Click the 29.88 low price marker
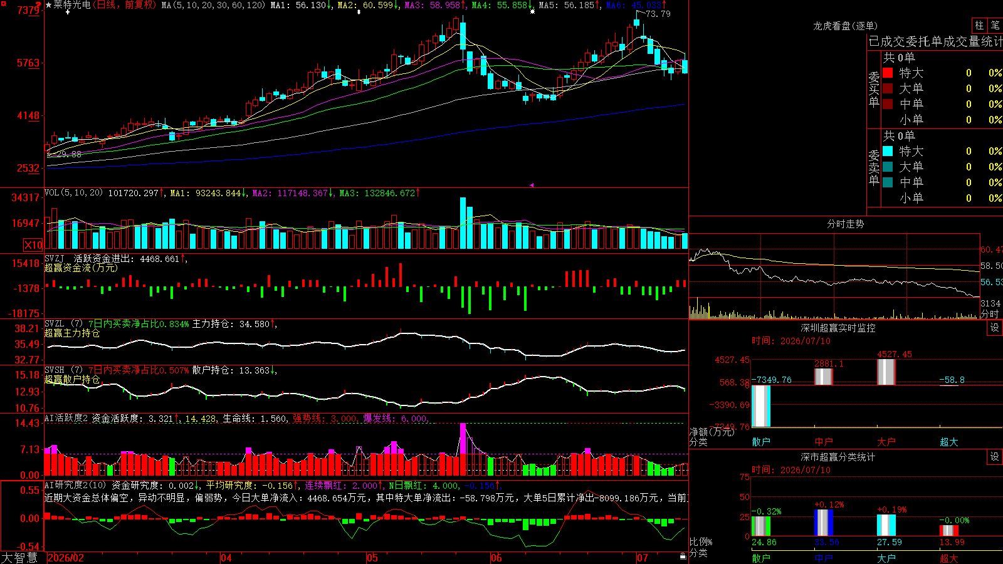Viewport: 1003px width, 564px height. point(68,154)
